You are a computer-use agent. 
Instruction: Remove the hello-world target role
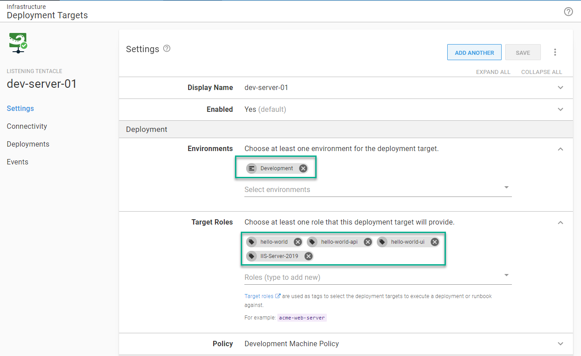point(297,241)
